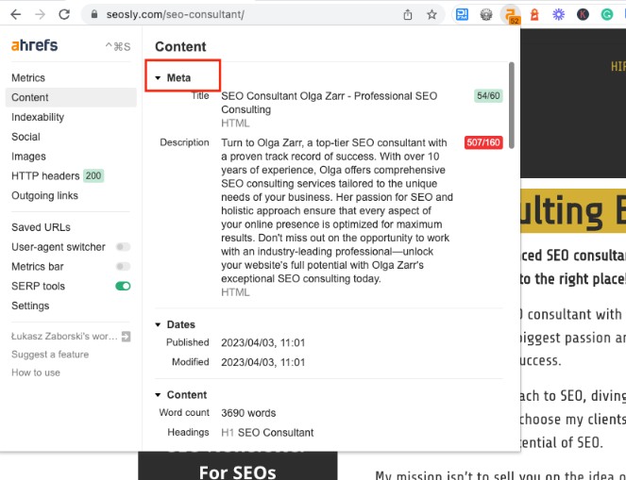Open the blue FM extension icon
Viewport: 626px width, 480px height.
click(x=462, y=15)
